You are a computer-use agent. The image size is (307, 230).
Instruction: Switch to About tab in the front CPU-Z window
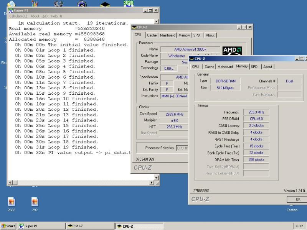[x=267, y=67]
